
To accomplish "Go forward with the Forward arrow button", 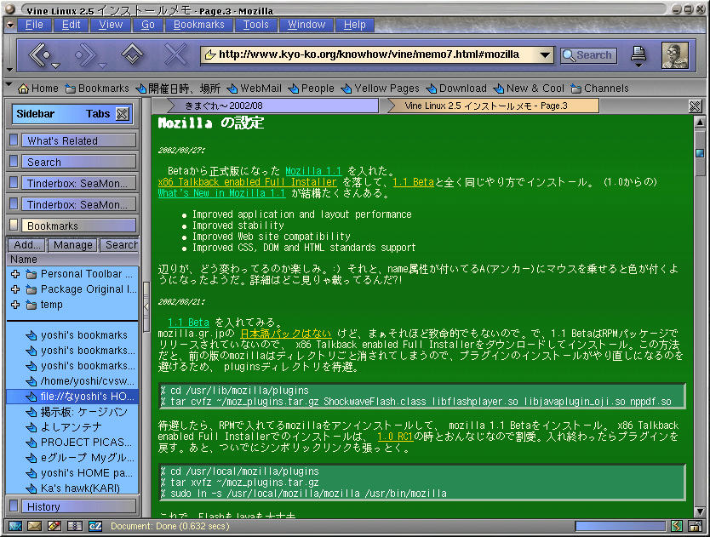I will [x=85, y=54].
